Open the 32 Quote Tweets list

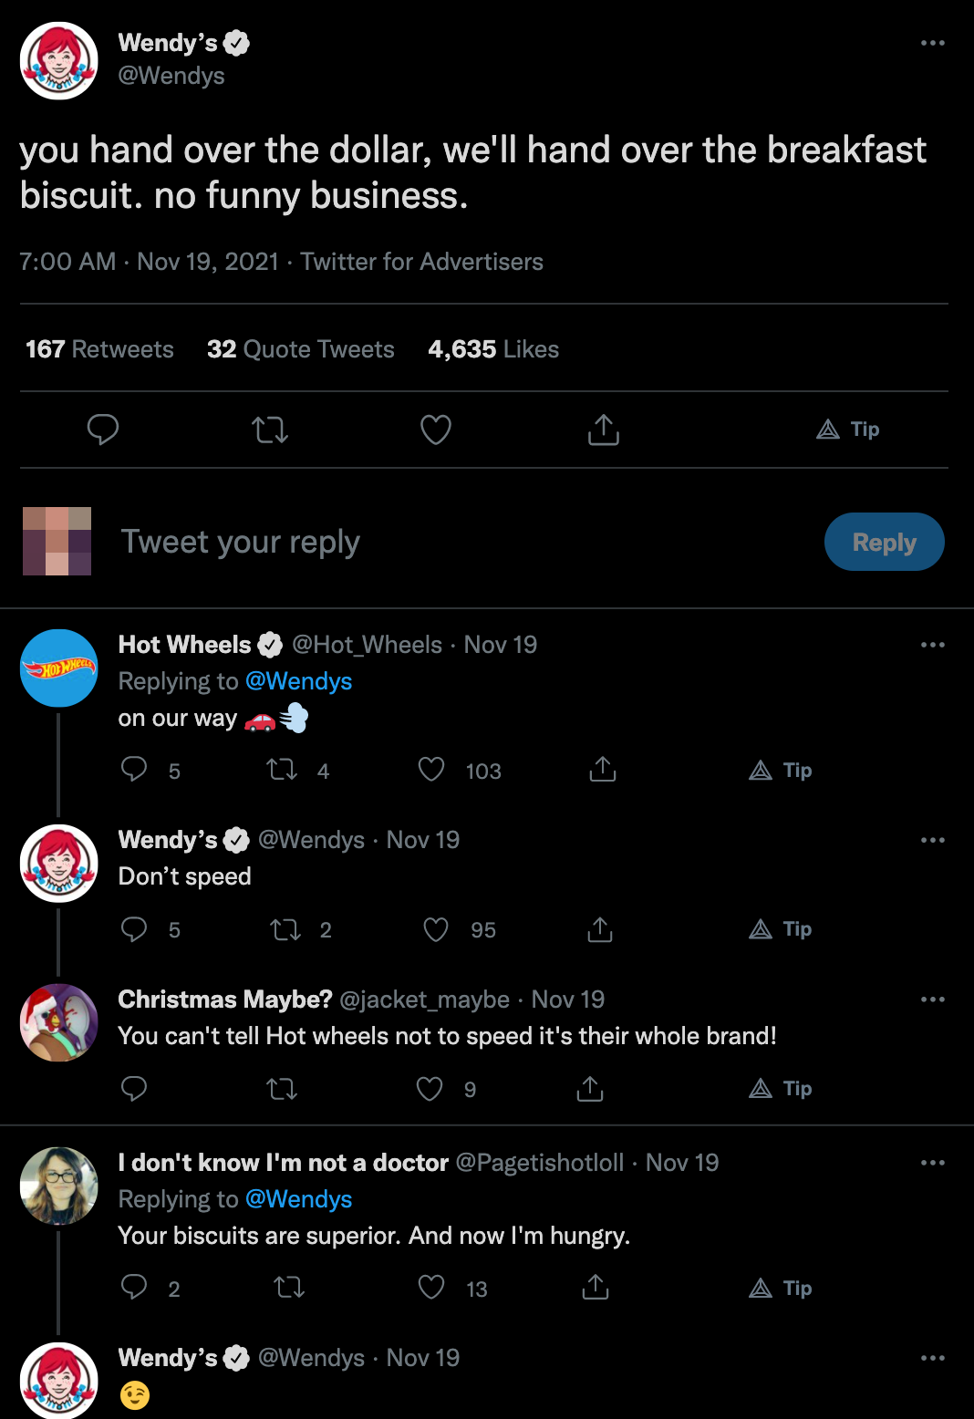[x=300, y=349]
